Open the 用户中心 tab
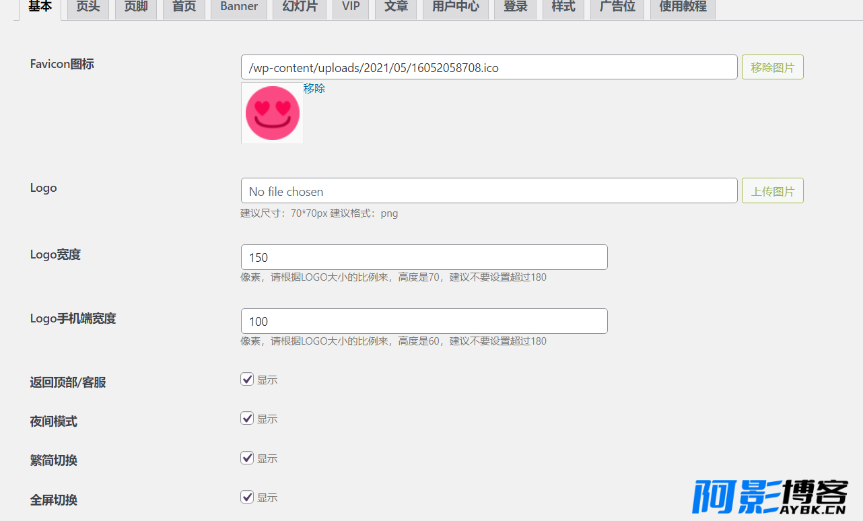 [456, 7]
